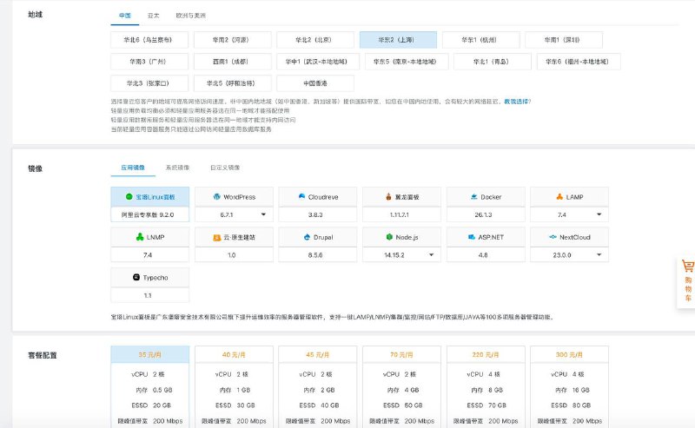This screenshot has height=428, width=695.
Task: Select the 云·原生建站 image icon
Action: tap(216, 238)
